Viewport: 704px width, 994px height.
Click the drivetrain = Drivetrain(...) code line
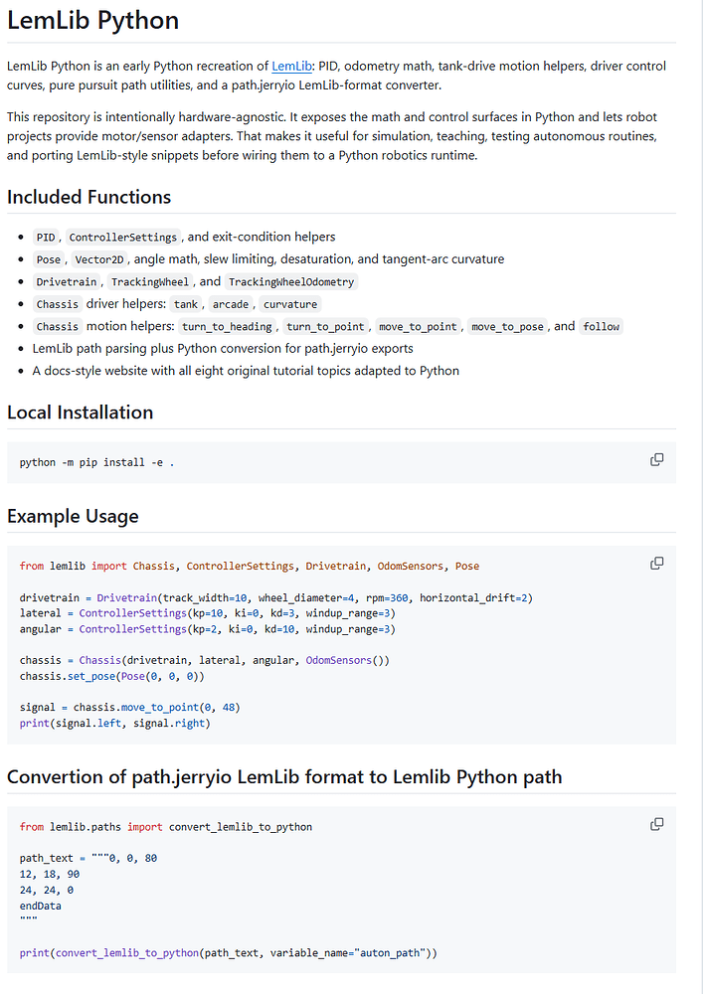pos(275,597)
